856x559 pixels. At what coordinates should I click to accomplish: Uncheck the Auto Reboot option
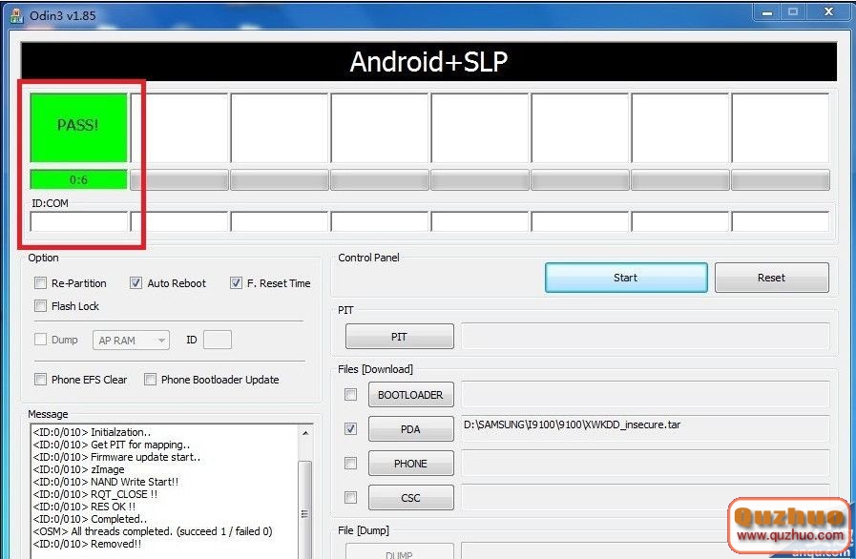pos(136,282)
